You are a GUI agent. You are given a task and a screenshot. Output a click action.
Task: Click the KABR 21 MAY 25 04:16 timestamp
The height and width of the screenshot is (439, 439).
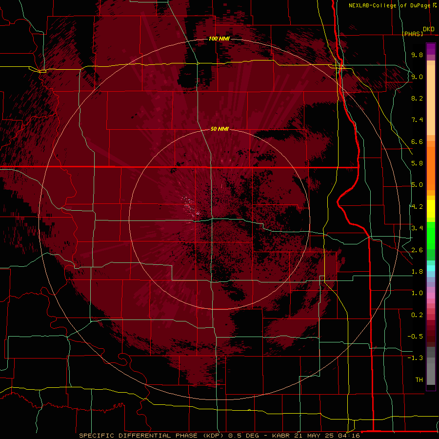pyautogui.click(x=316, y=436)
